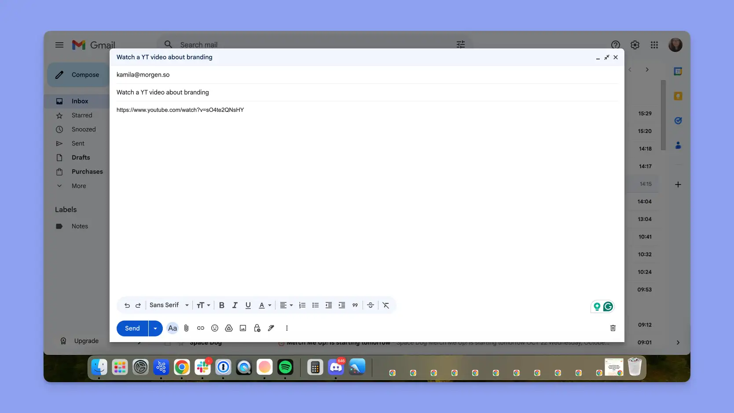Open the Sent folder

(x=77, y=144)
